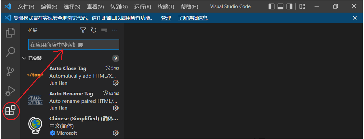Open the Run and Debug view
The image size is (364, 139).
(x=10, y=91)
